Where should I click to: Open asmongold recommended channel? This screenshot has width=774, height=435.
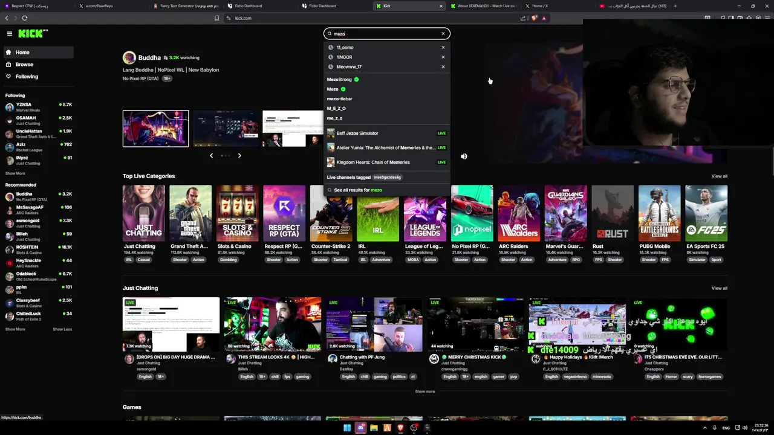coord(37,223)
